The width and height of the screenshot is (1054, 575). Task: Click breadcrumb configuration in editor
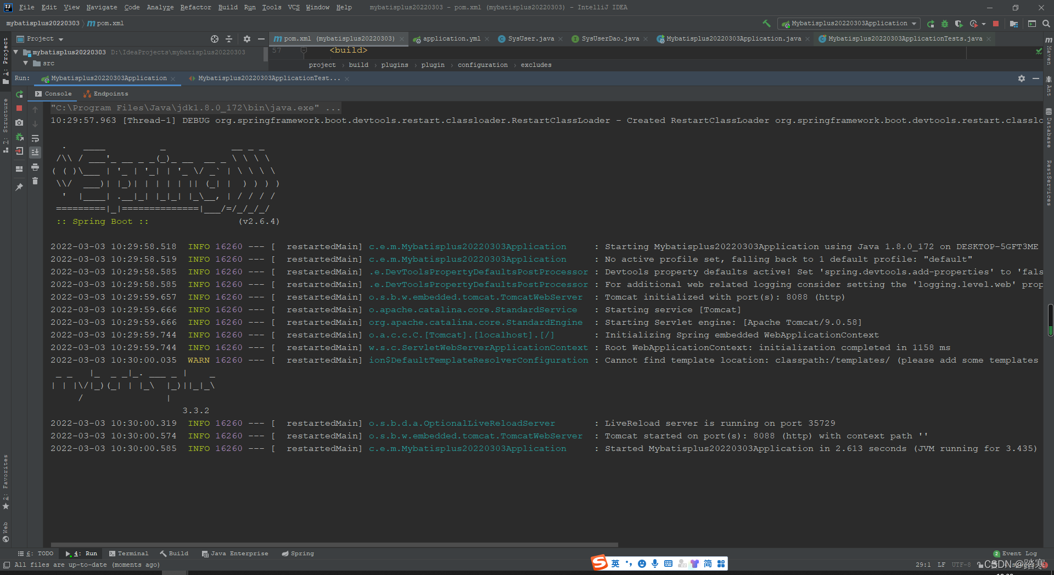(x=483, y=65)
